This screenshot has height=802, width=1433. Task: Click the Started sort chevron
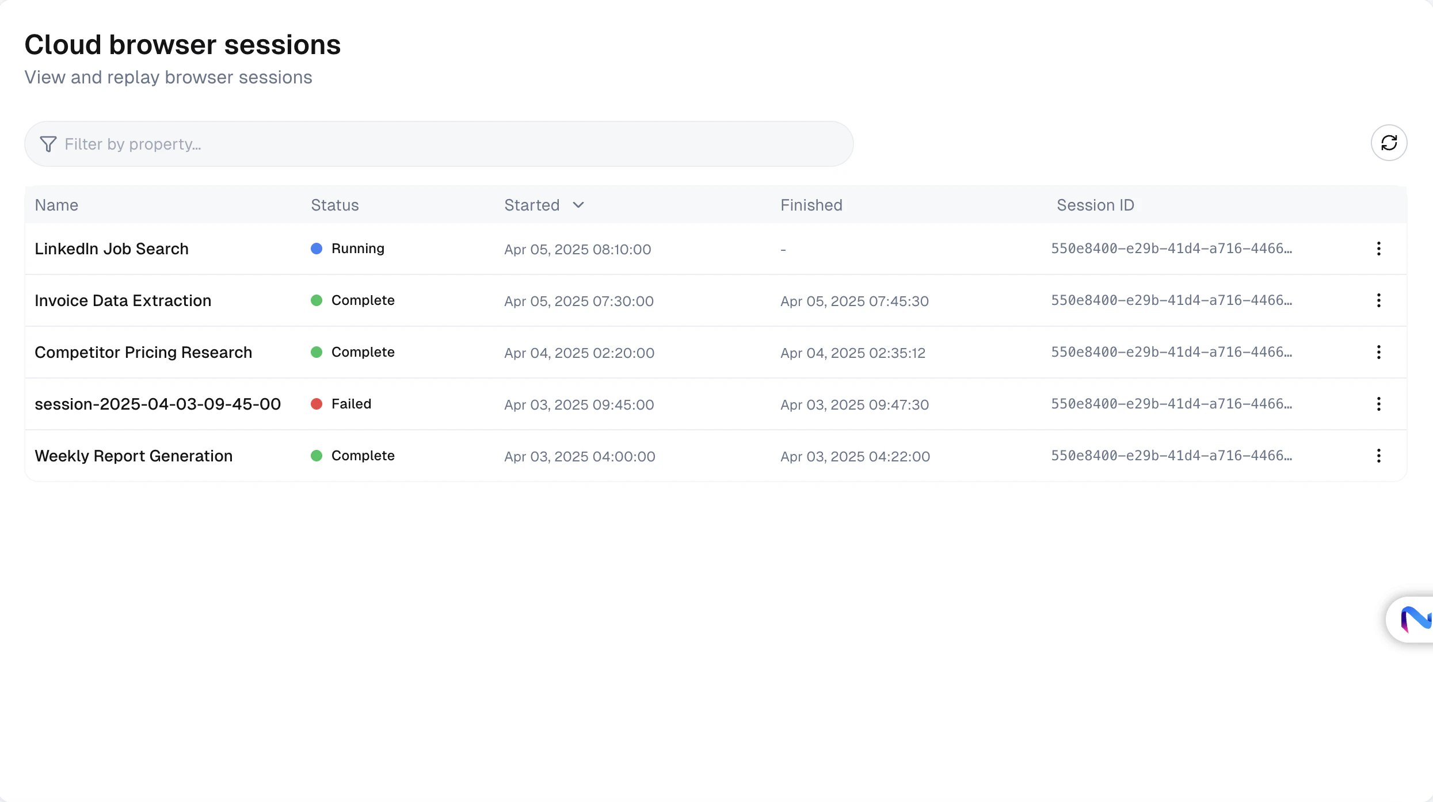pos(578,205)
